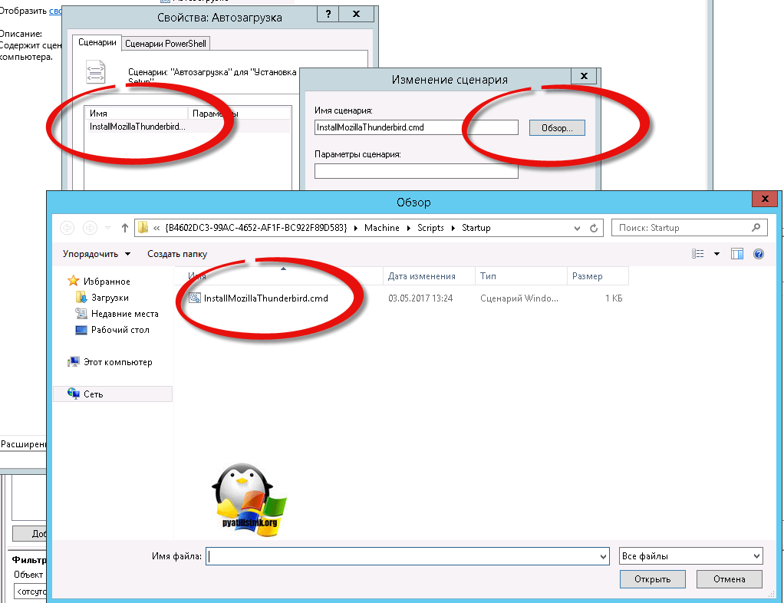Viewport: 784px width, 603px height.
Task: Change the view layout icon
Action: pos(697,254)
